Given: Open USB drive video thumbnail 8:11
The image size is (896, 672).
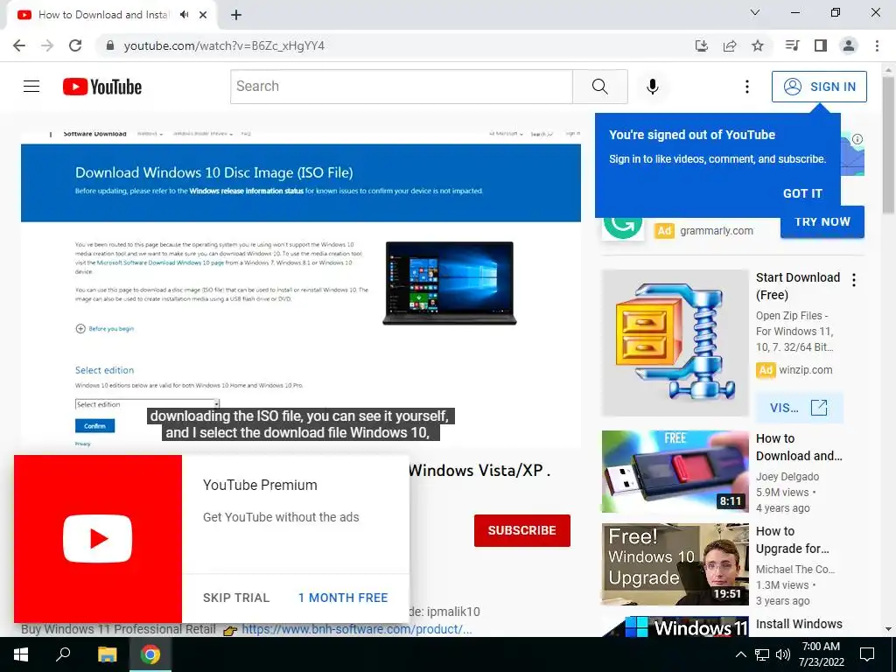Looking at the screenshot, I should click(675, 472).
